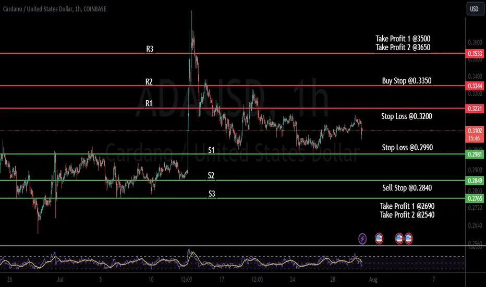The image size is (486, 287).
Task: Select the 0.3344 red price label
Action: click(x=475, y=86)
